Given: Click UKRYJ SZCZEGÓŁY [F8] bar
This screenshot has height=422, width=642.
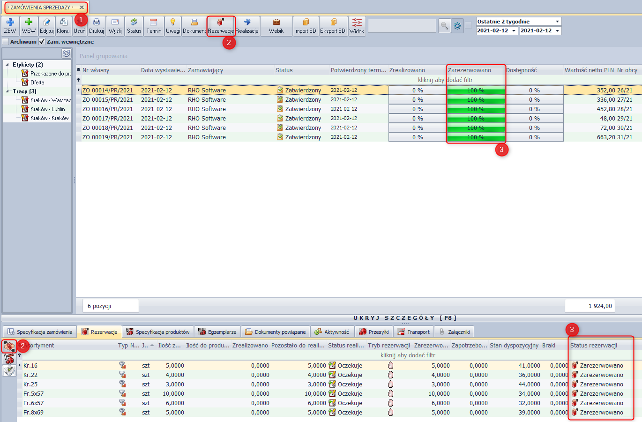Looking at the screenshot, I should coord(405,318).
